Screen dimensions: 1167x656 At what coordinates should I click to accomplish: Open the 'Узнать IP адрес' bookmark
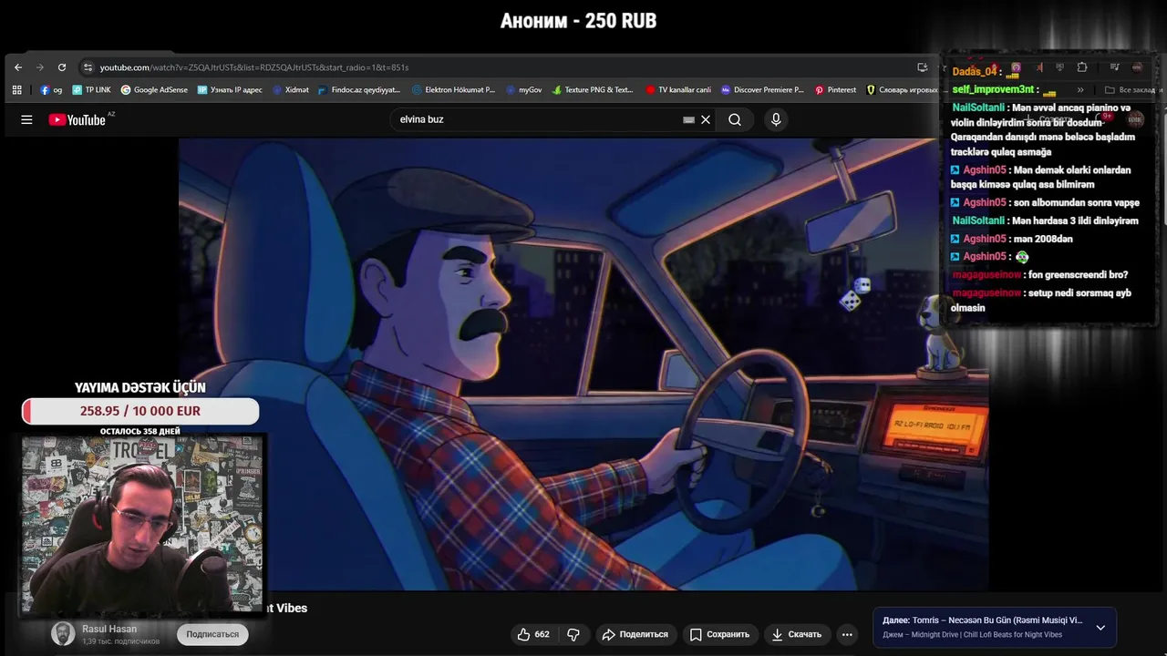229,90
